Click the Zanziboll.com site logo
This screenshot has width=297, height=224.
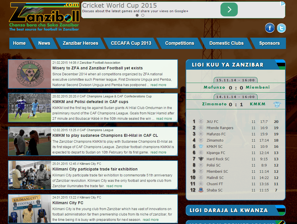pos(44,16)
